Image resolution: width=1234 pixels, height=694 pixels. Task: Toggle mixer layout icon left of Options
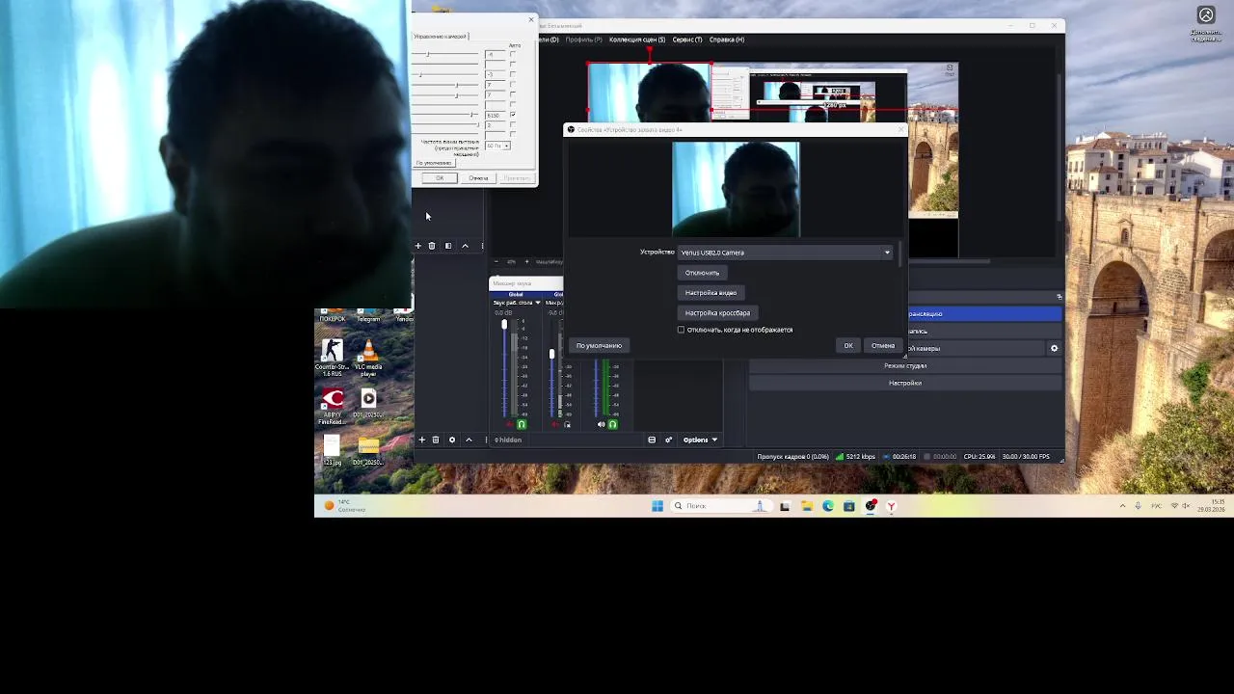[652, 440]
